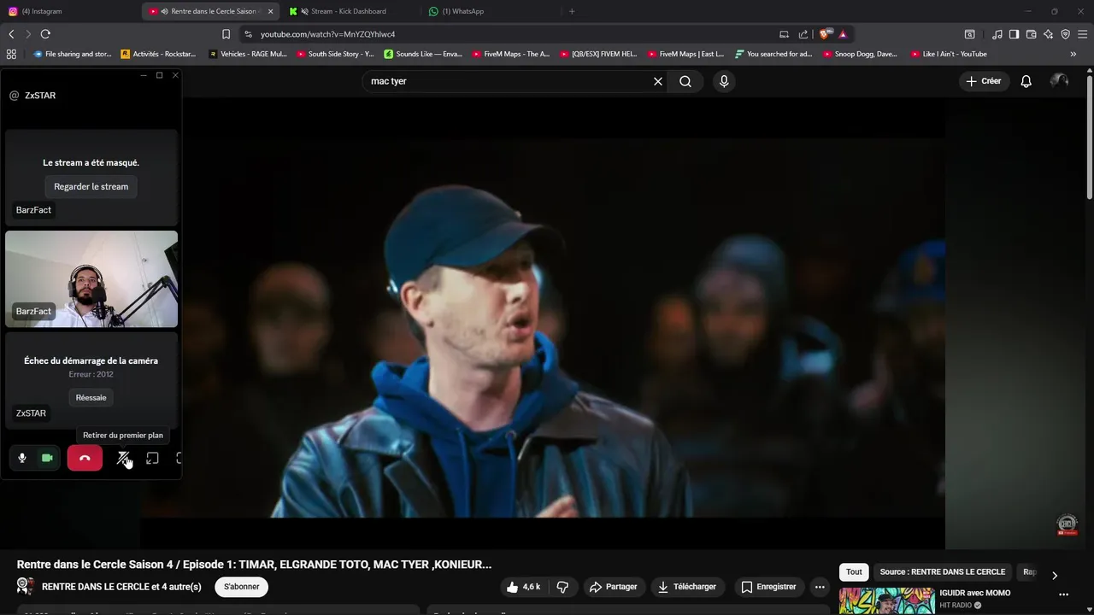1094x615 pixels.
Task: Mute audio icon on YouTube tab
Action: (163, 11)
